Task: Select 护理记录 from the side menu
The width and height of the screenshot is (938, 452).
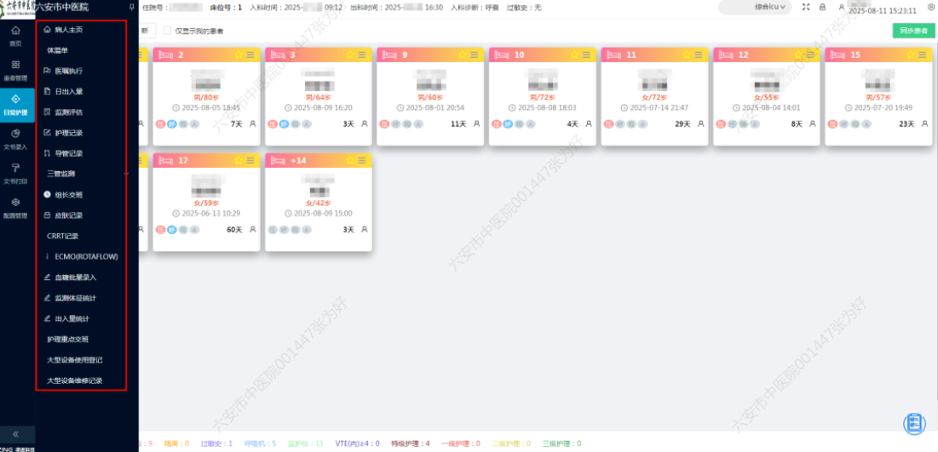Action: coord(68,133)
